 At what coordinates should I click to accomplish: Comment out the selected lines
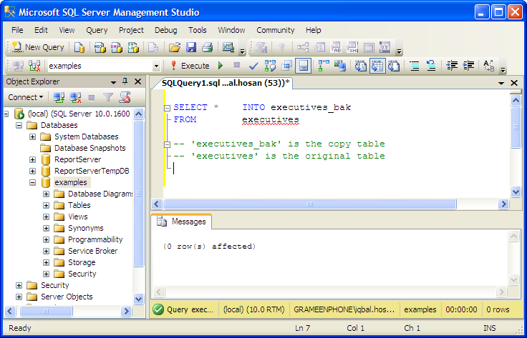point(415,66)
